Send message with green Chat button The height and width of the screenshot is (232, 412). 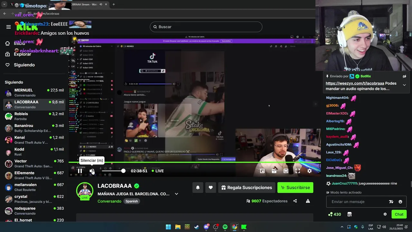tap(399, 214)
